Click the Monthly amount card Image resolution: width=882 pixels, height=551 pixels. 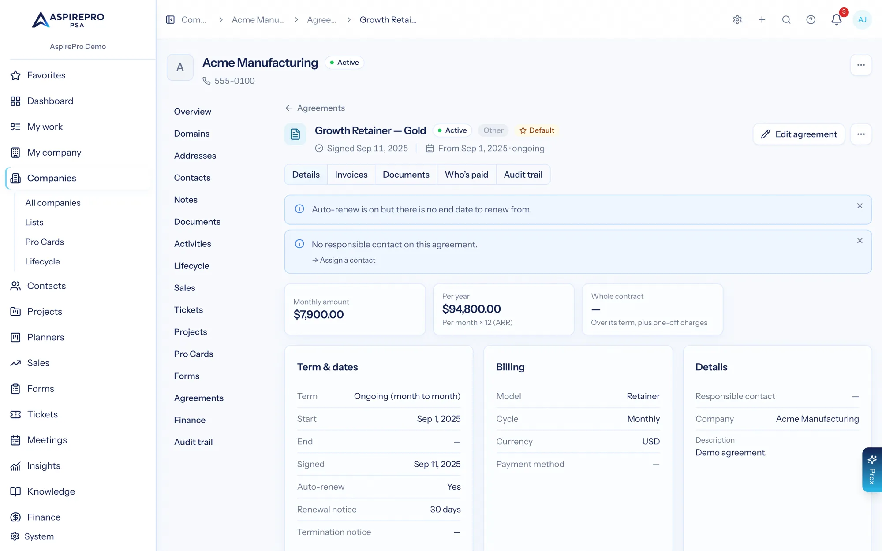click(355, 309)
